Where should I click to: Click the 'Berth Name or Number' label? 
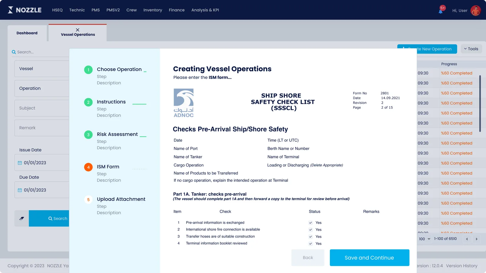point(288,149)
